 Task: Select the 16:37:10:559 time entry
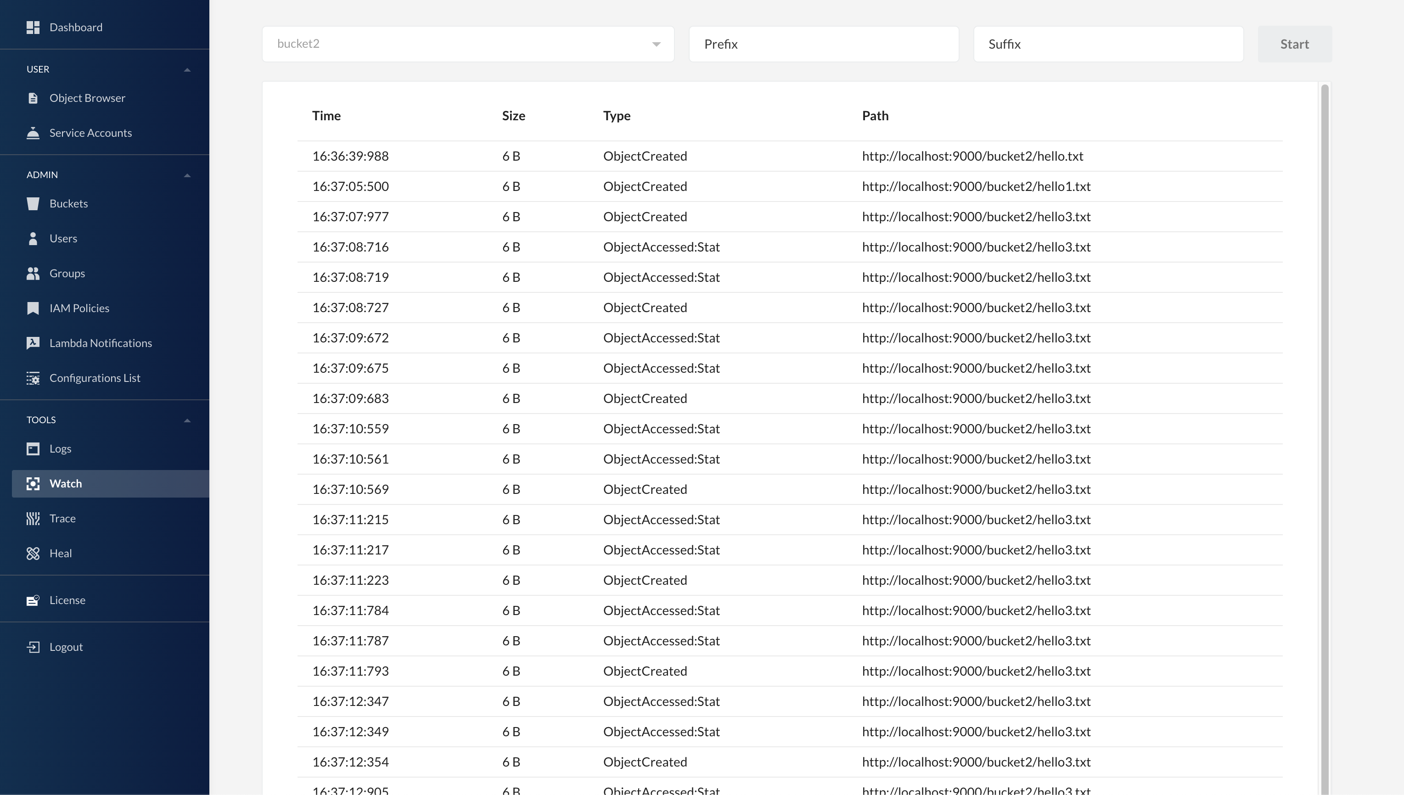click(x=351, y=429)
